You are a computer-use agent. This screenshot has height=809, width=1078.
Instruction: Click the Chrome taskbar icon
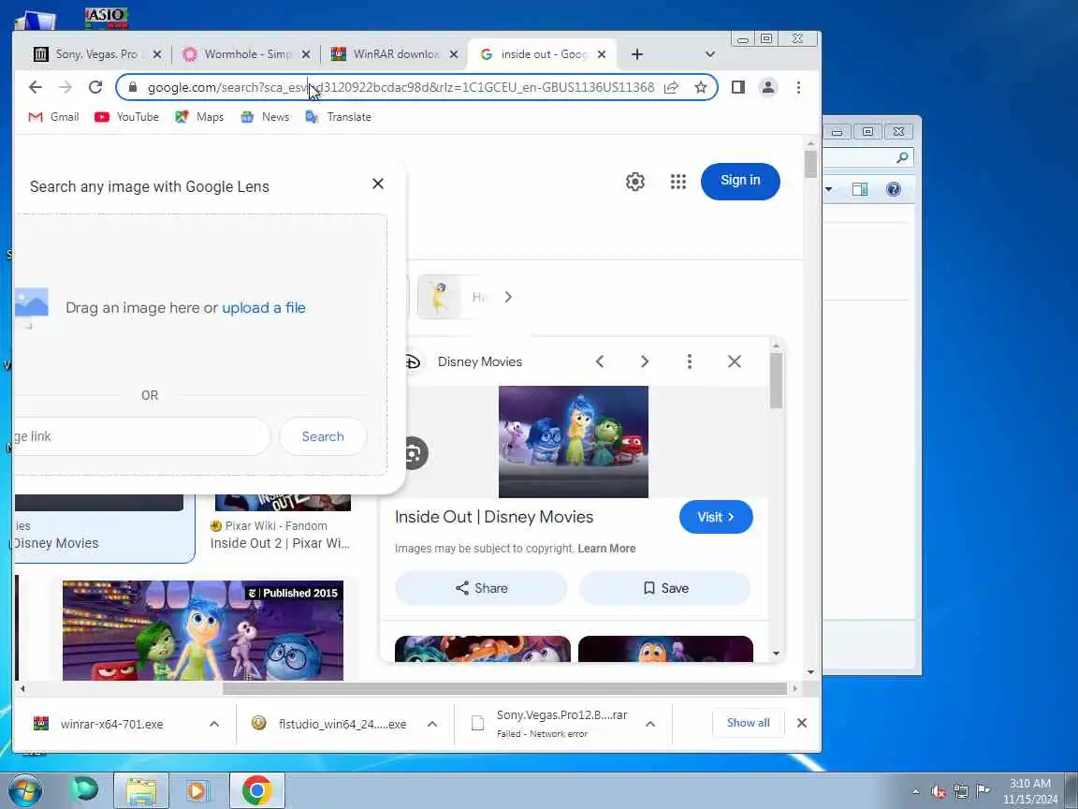(256, 790)
